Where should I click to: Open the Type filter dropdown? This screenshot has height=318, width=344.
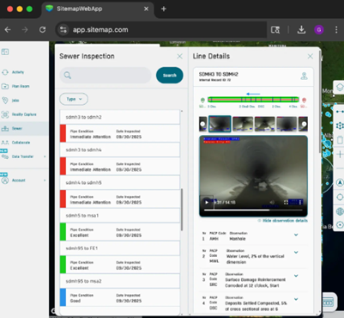click(x=74, y=99)
